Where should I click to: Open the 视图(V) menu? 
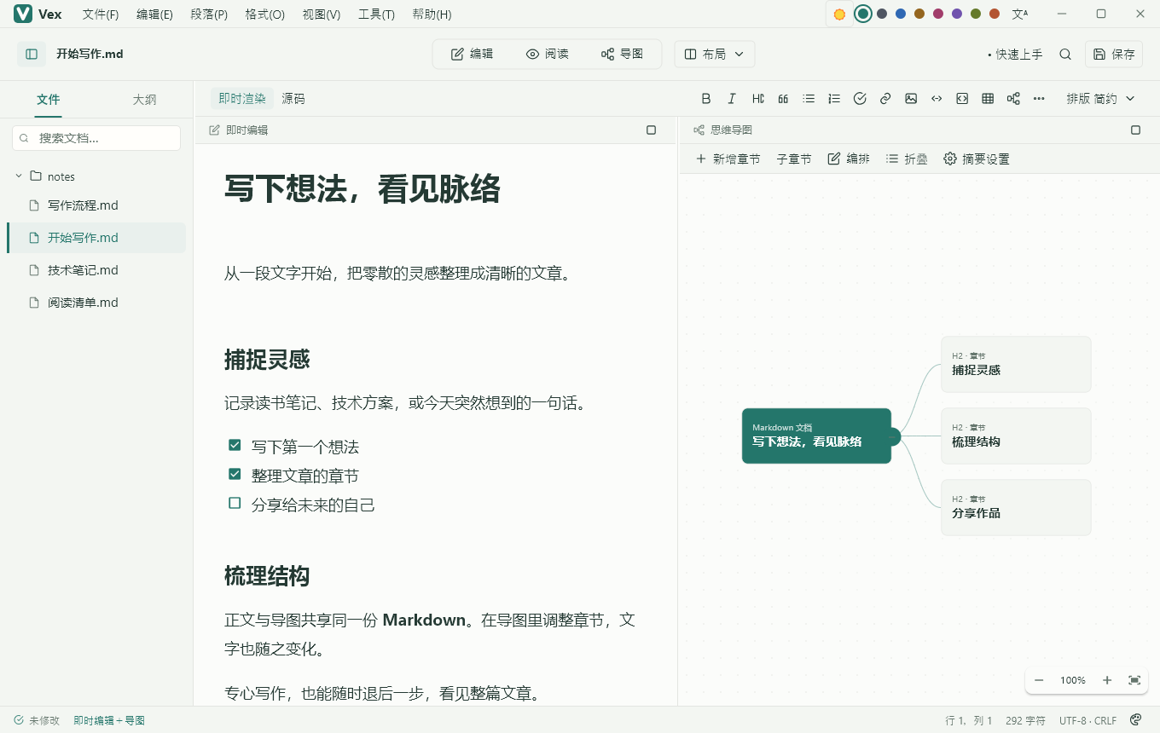tap(322, 14)
